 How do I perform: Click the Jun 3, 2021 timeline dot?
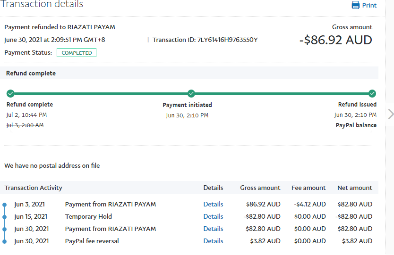(5, 205)
